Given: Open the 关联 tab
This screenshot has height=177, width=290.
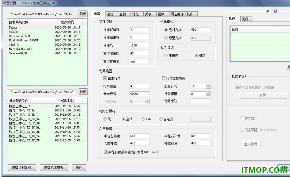Looking at the screenshot, I should (150, 14).
